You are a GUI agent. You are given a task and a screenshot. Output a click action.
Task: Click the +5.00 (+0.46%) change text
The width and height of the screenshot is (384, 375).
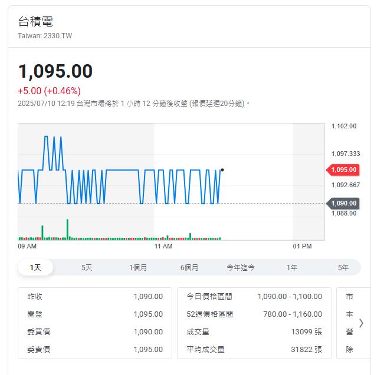49,91
